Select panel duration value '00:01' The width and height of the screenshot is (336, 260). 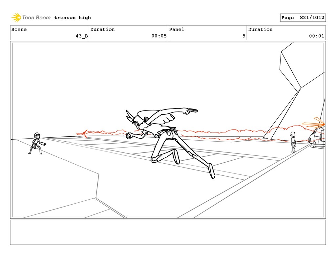[x=317, y=36]
